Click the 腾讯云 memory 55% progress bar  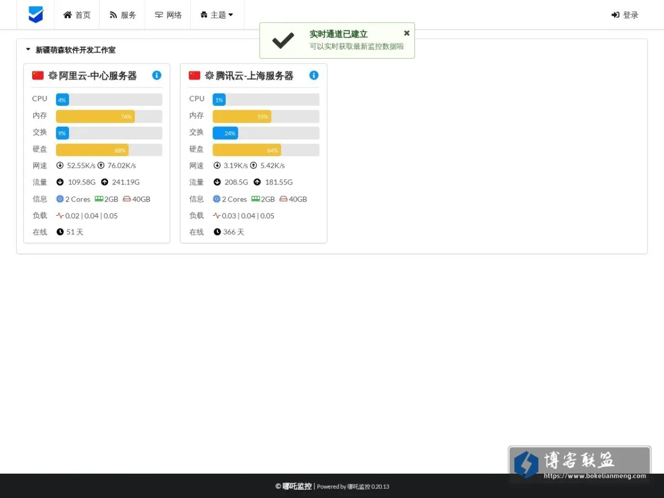(x=266, y=116)
